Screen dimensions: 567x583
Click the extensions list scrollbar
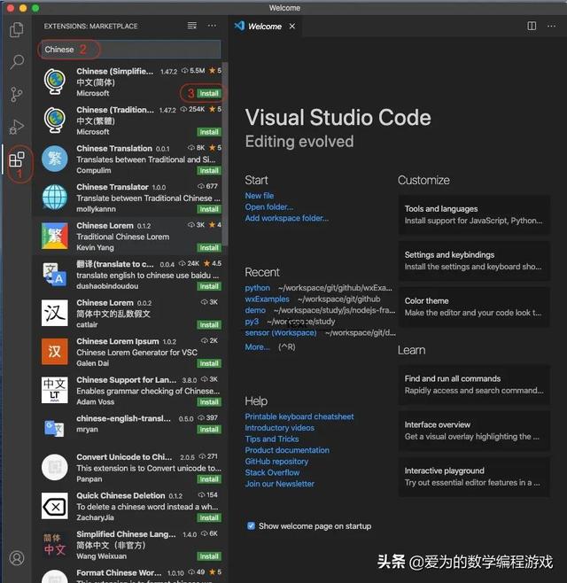pyautogui.click(x=225, y=154)
